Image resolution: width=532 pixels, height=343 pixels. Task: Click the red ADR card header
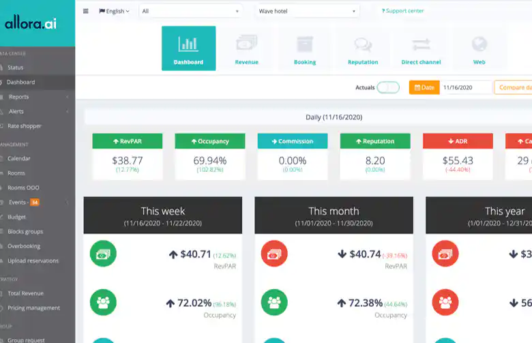(x=458, y=141)
